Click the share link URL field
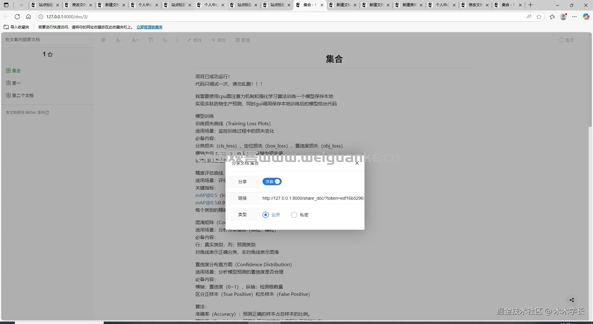 [x=312, y=198]
